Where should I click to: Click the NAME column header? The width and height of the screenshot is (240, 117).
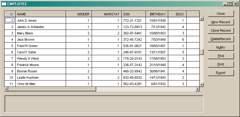[x=41, y=14]
